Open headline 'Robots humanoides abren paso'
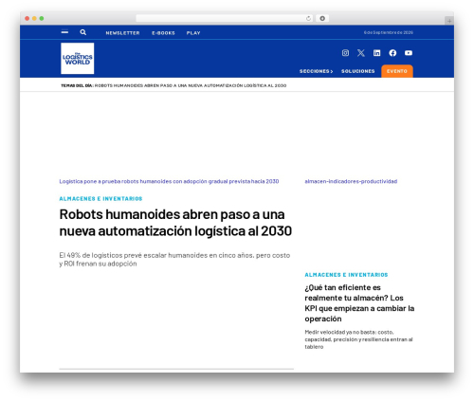474x401 pixels. (x=175, y=223)
